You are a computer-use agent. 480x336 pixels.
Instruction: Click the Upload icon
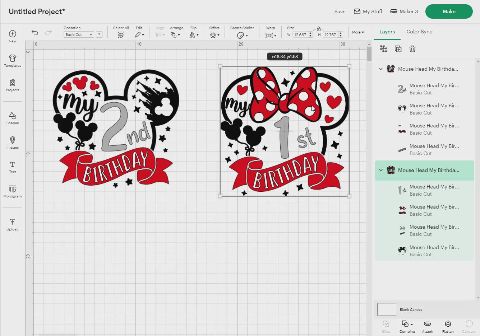click(x=13, y=222)
